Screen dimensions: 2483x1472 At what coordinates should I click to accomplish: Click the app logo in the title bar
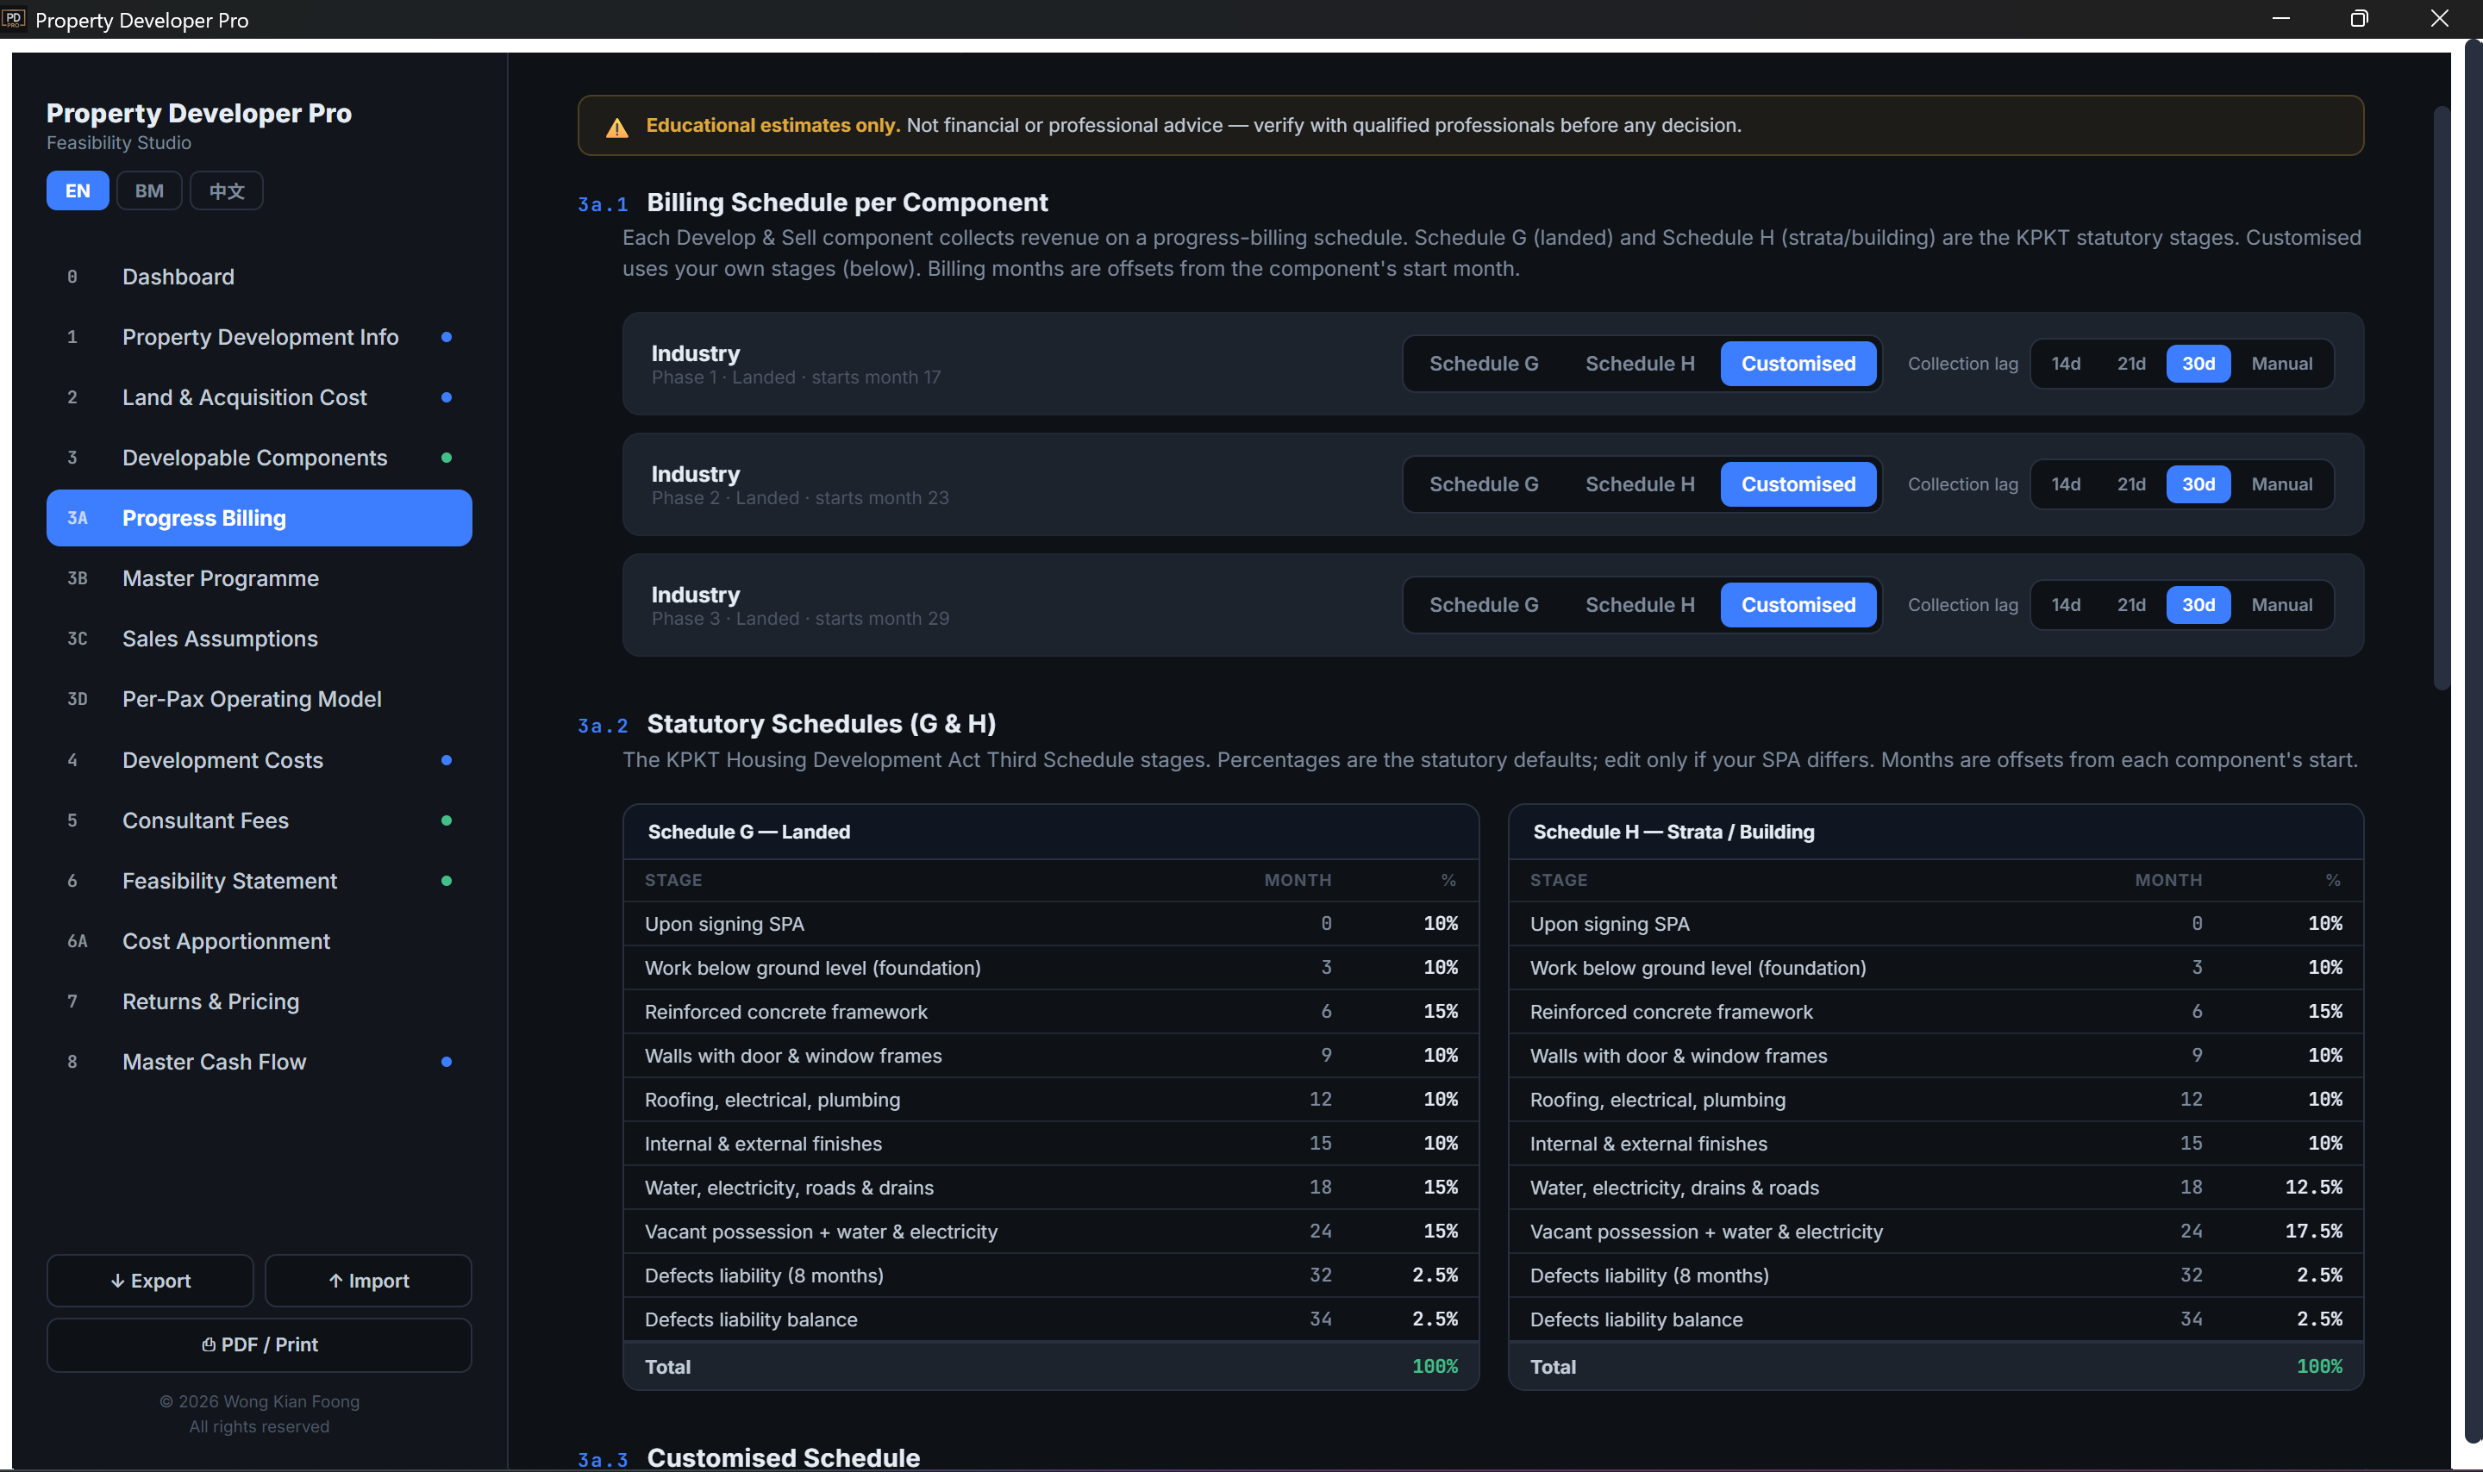pyautogui.click(x=13, y=19)
